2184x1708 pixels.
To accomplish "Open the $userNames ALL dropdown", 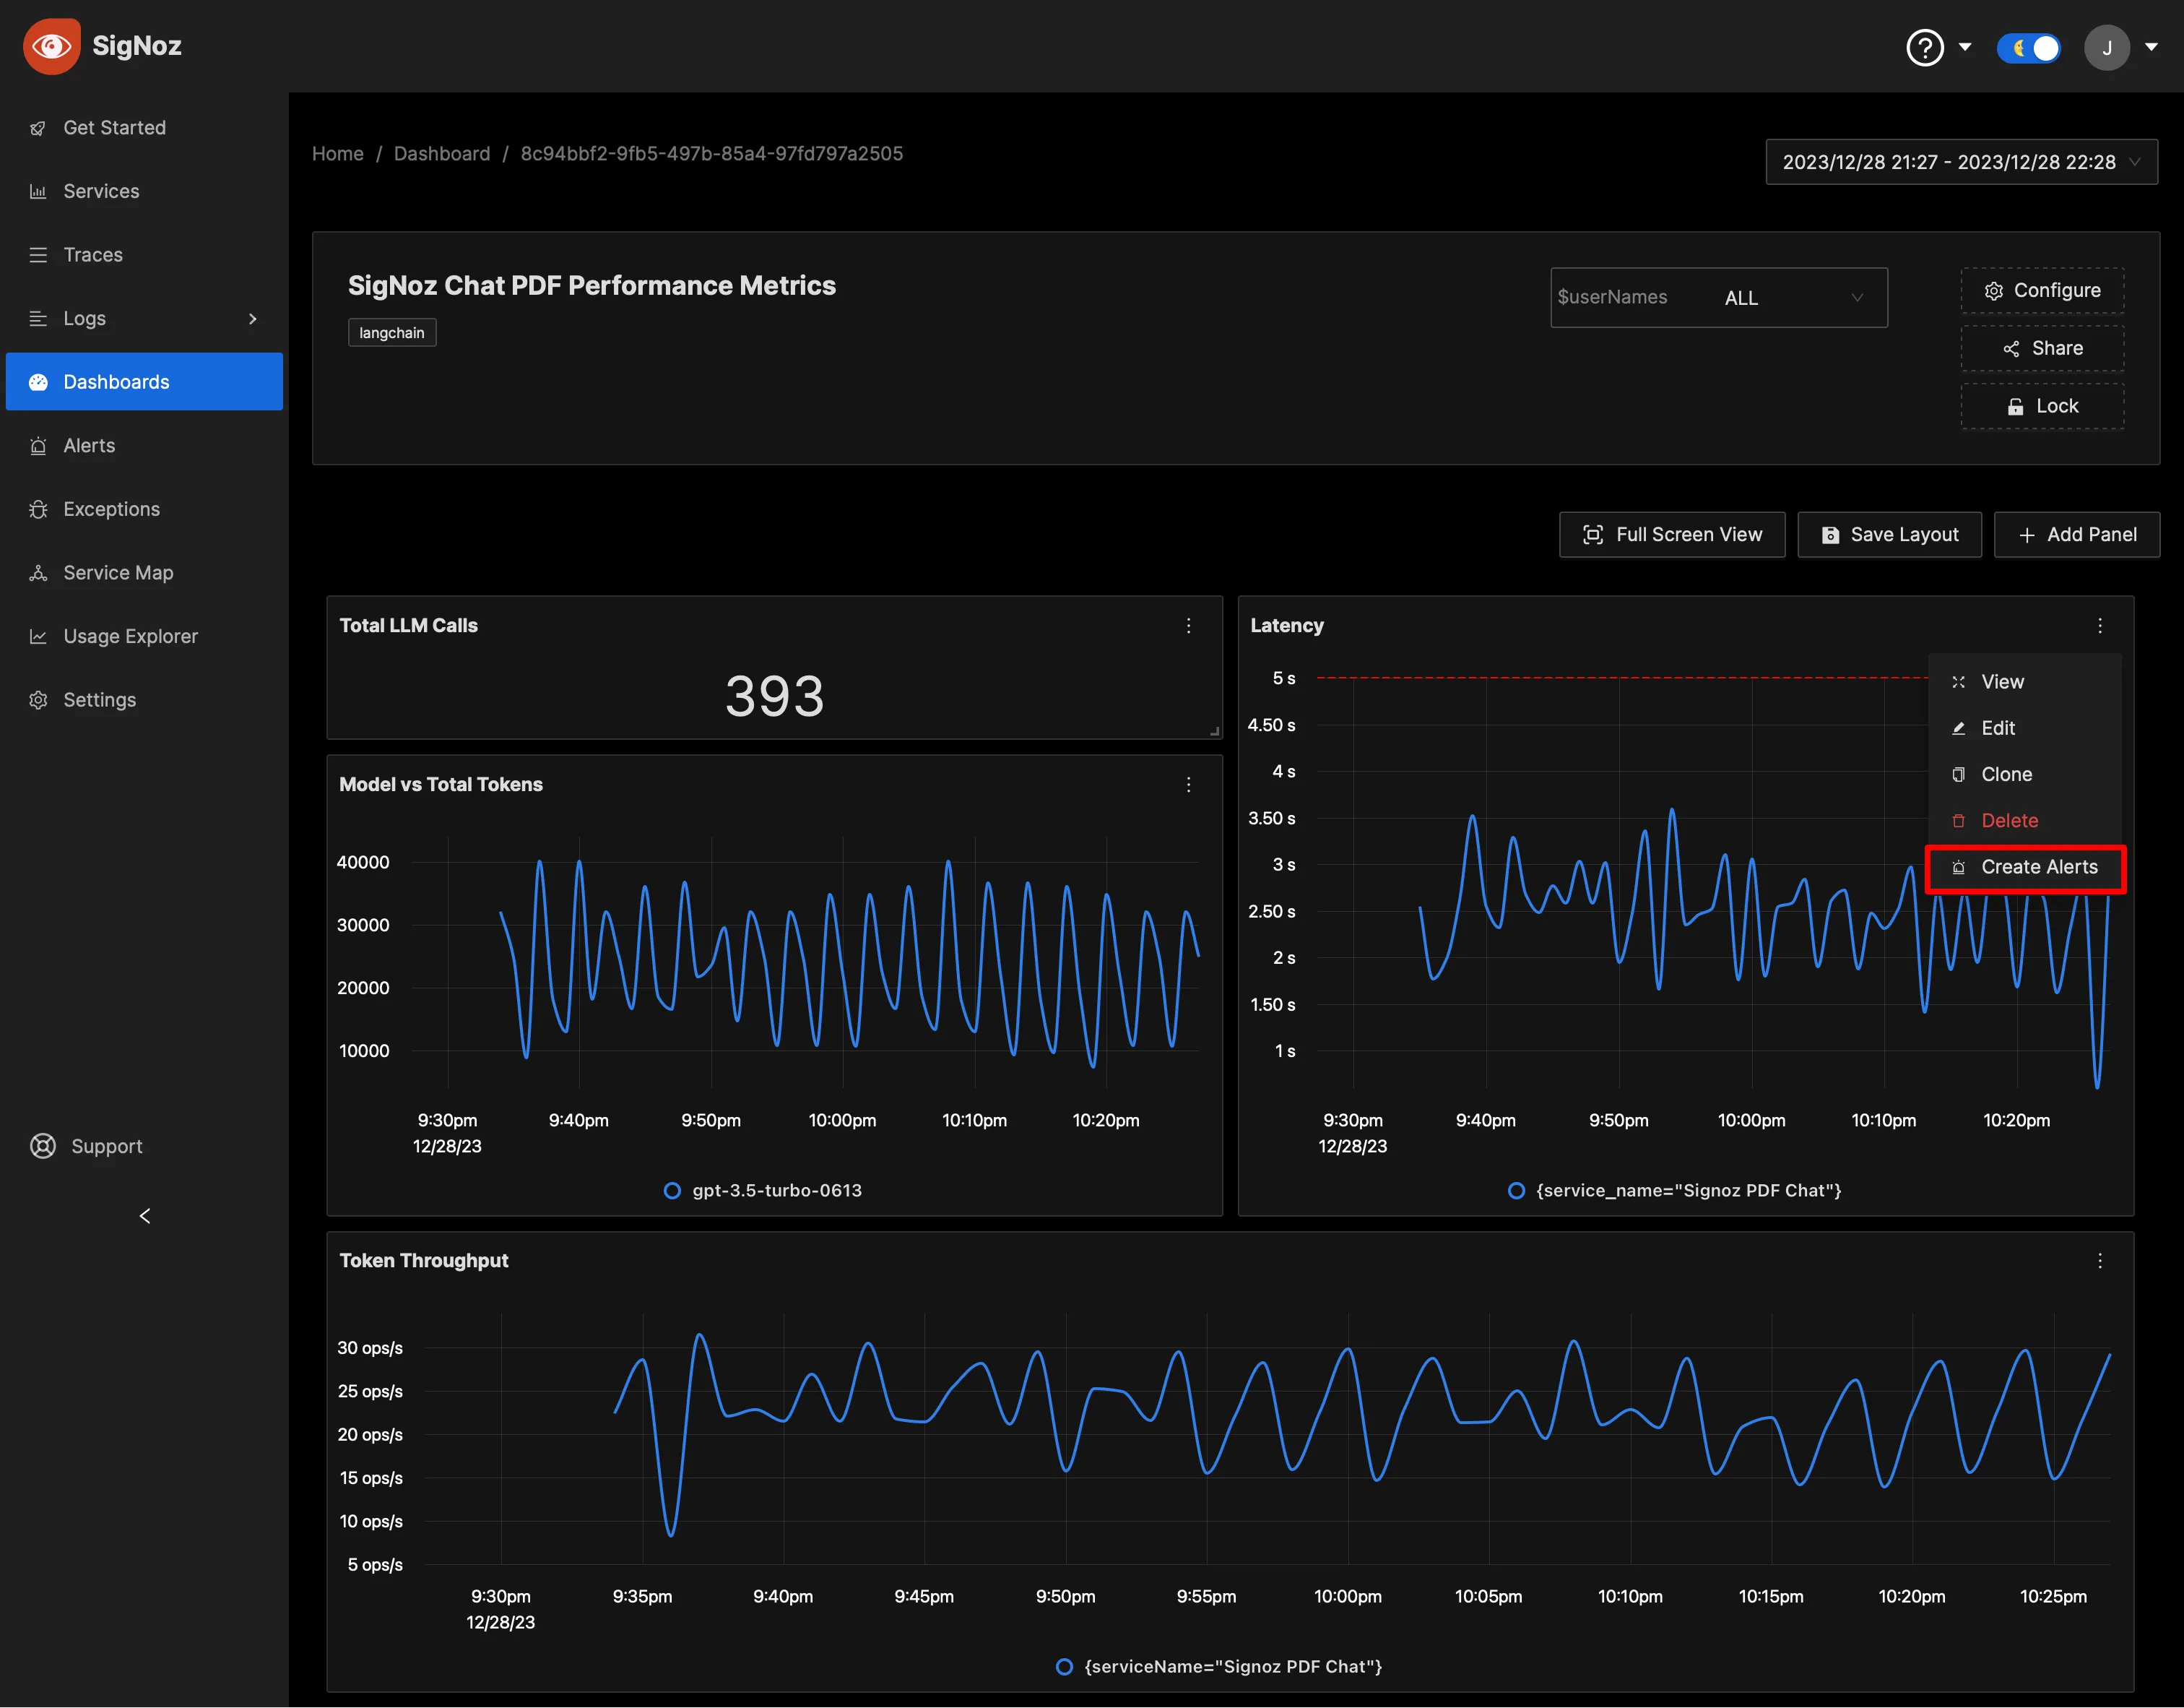I will click(x=1719, y=297).
